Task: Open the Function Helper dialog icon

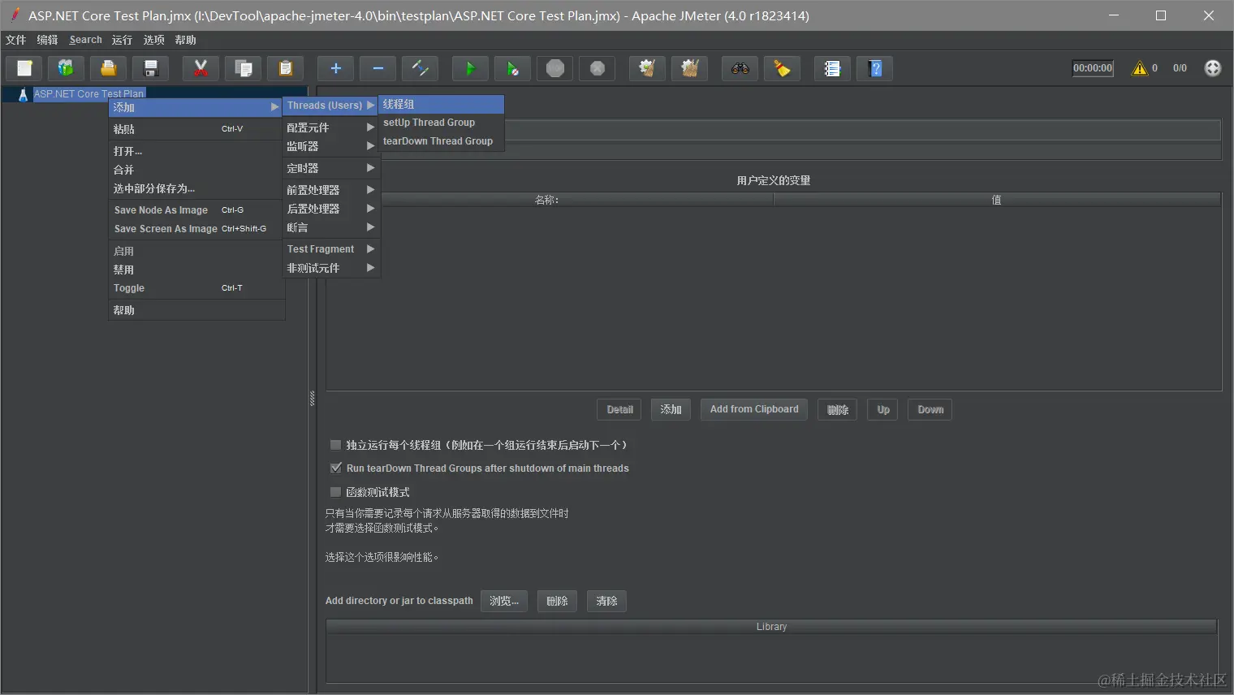Action: coord(832,69)
